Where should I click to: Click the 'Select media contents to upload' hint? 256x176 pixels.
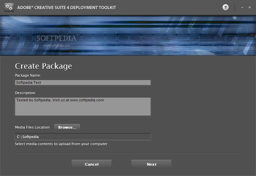tap(61, 144)
